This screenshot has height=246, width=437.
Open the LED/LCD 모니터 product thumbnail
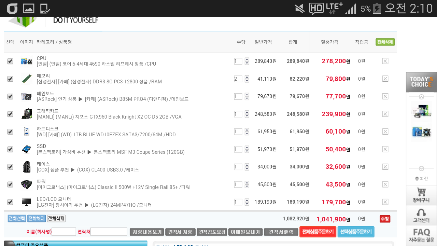coord(26,202)
